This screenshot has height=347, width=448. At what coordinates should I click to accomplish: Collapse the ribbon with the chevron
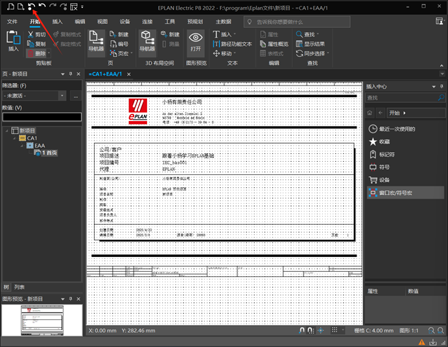(x=442, y=65)
